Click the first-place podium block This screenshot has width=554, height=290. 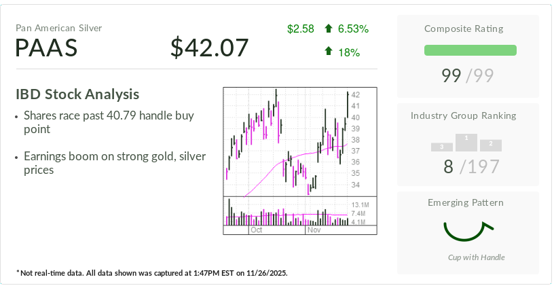(x=466, y=141)
